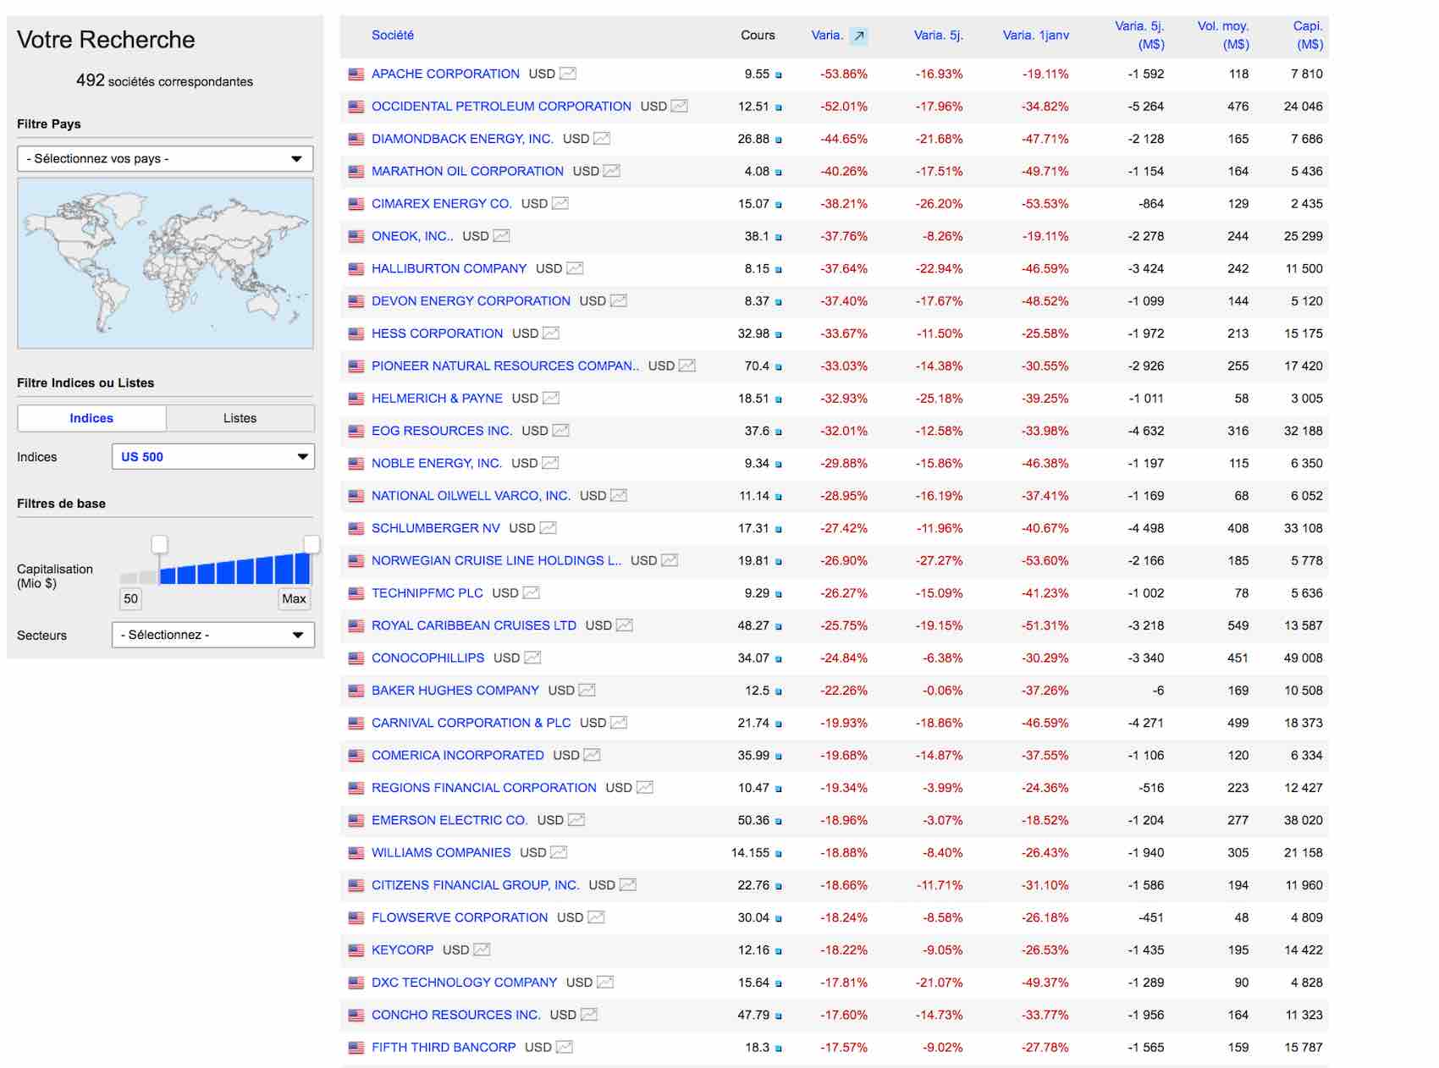Click the blue capitalisation histogram bar range

tap(235, 568)
